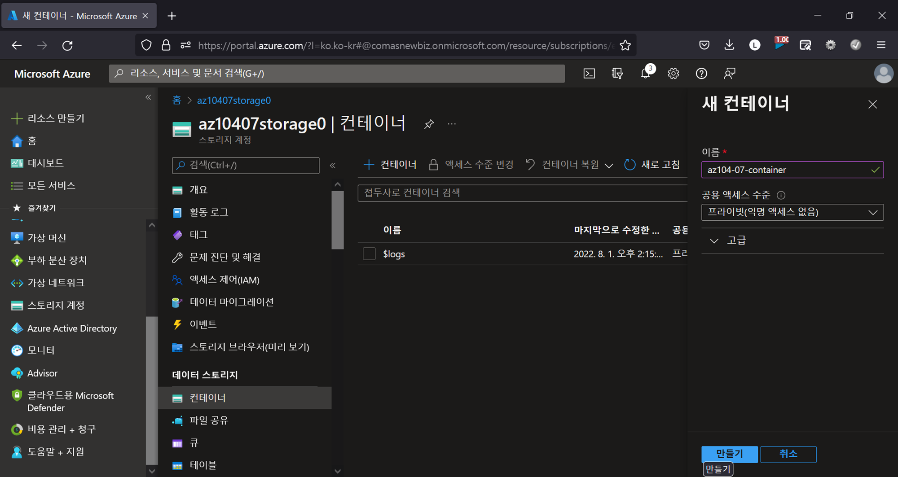Open Azure Active Directory in sidebar
This screenshot has height=477, width=898.
coord(63,328)
